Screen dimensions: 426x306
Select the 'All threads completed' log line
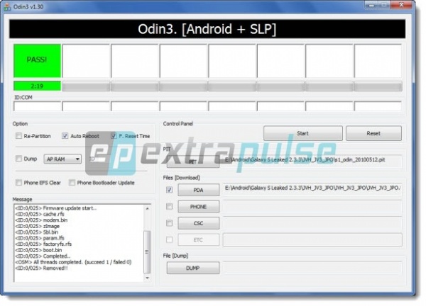(73, 262)
